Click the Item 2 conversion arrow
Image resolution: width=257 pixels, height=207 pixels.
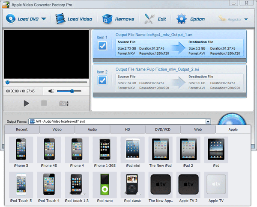[x=178, y=83]
